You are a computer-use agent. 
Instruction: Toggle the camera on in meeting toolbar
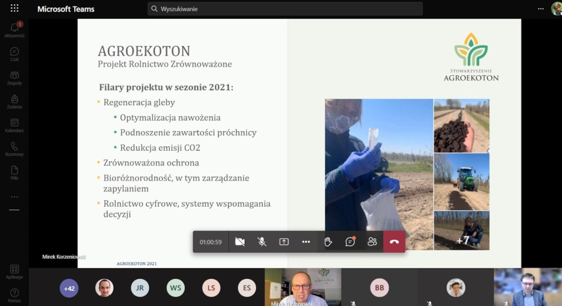(x=240, y=242)
